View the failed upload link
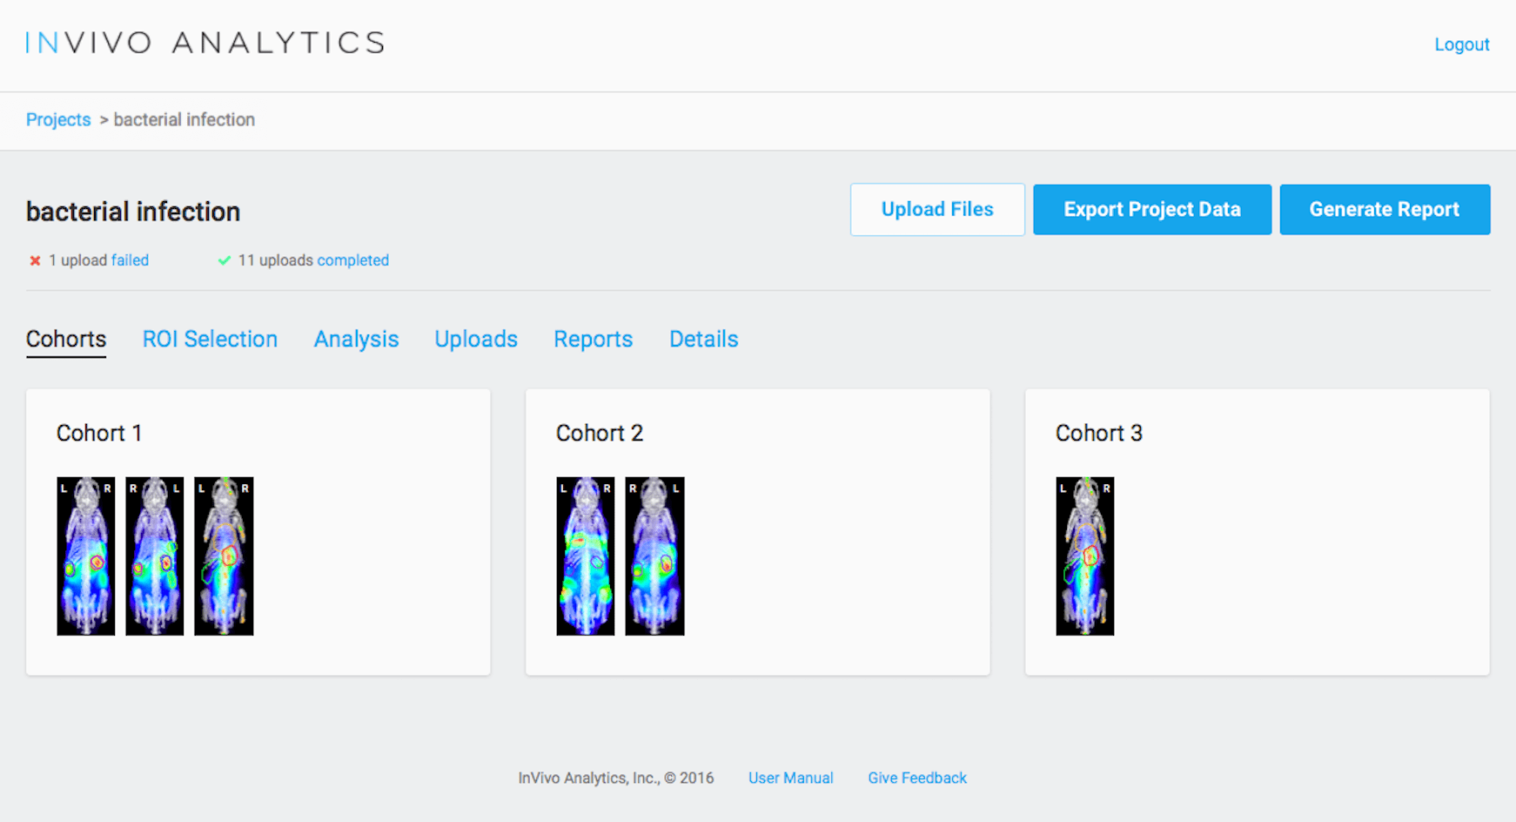Viewport: 1516px width, 822px height. point(130,260)
